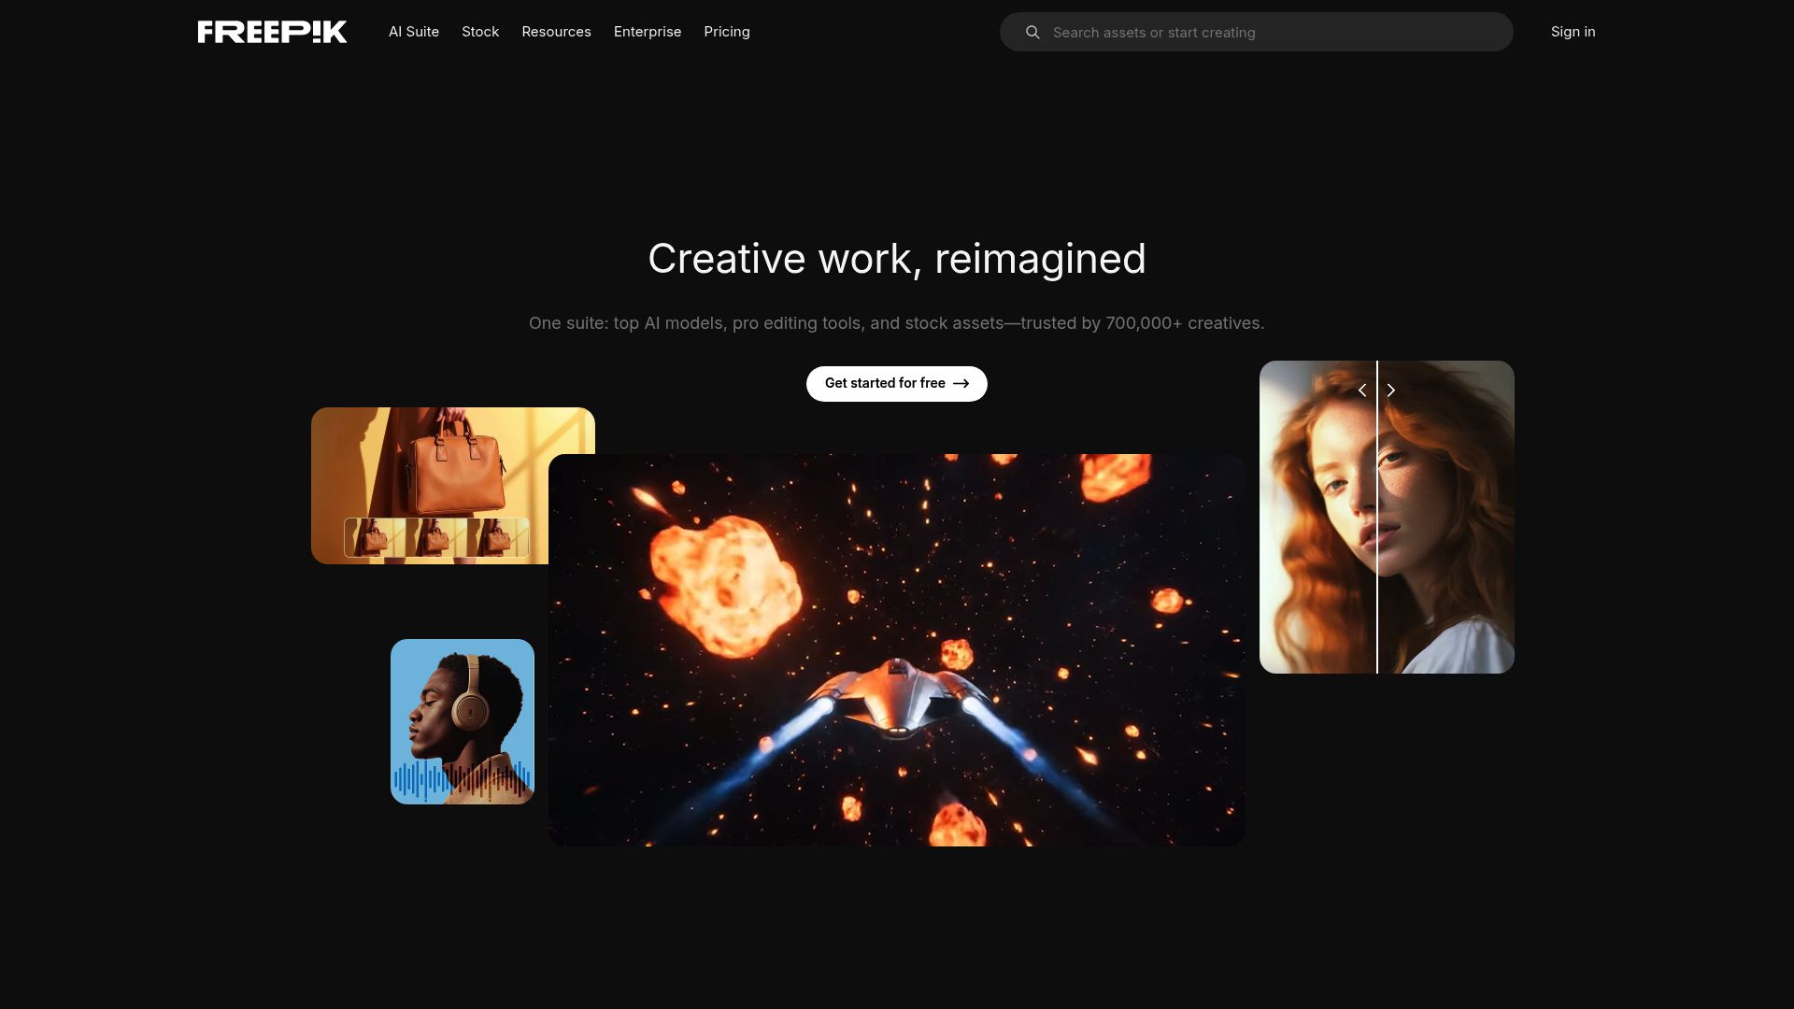Go to the Enterprise page
Image resolution: width=1794 pixels, height=1009 pixels.
click(x=648, y=32)
